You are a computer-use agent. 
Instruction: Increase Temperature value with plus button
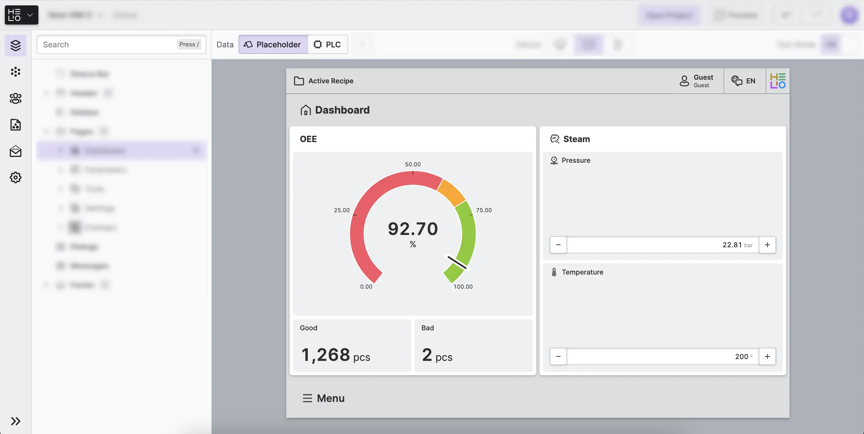[767, 356]
